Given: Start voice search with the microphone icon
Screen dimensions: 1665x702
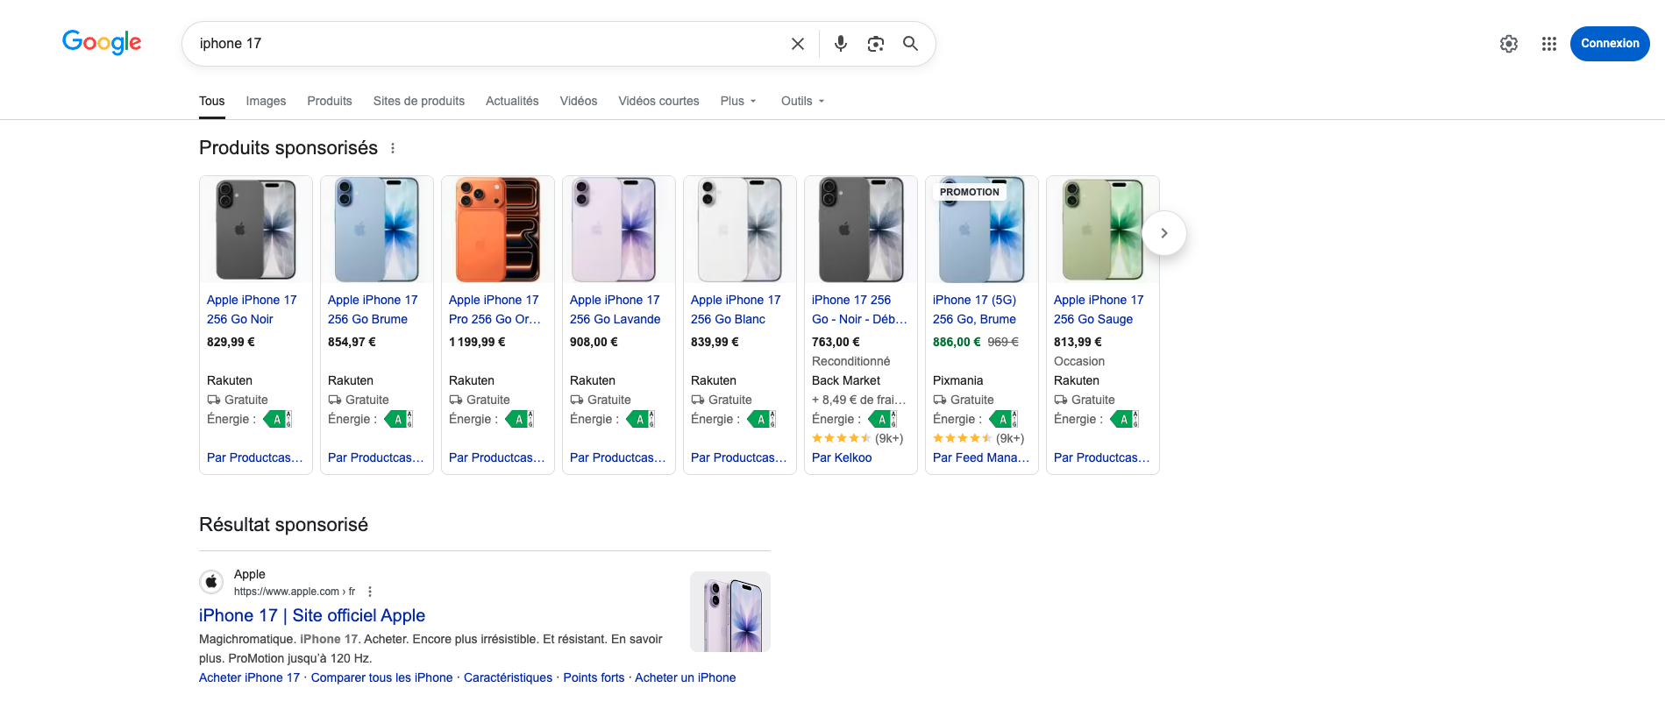Looking at the screenshot, I should coord(841,44).
